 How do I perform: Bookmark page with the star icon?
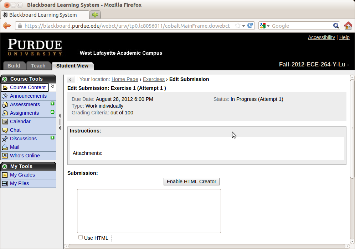point(238,26)
